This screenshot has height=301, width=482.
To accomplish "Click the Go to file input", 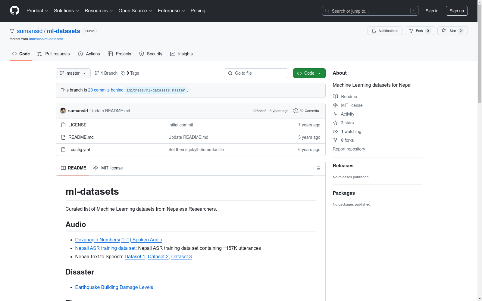I will coord(256,73).
